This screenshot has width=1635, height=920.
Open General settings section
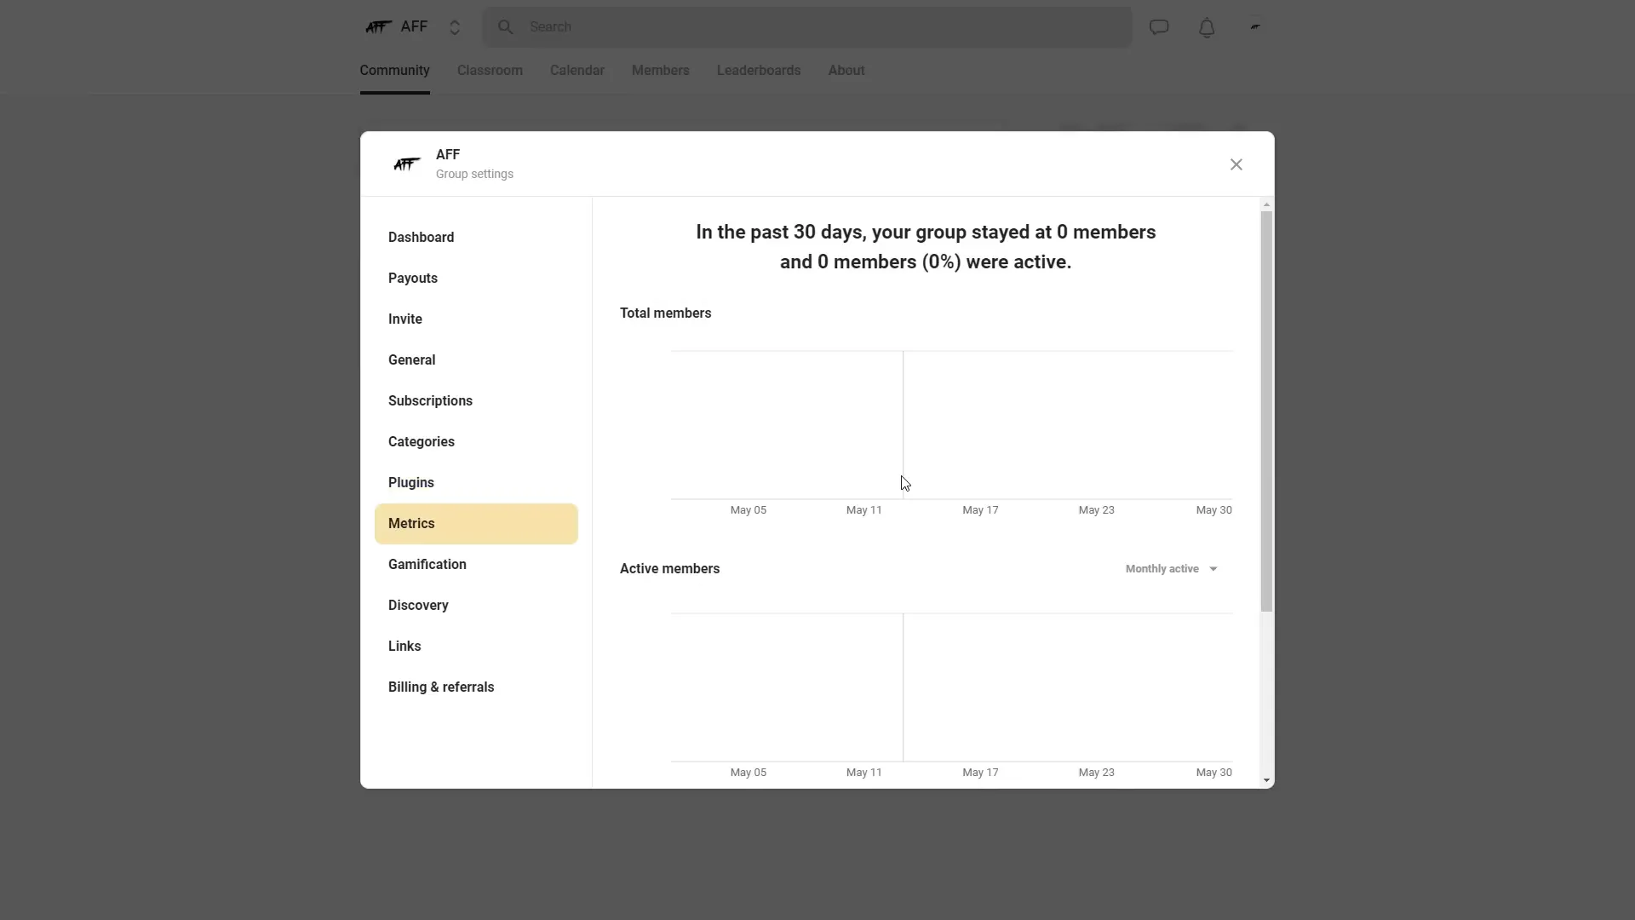pos(476,360)
